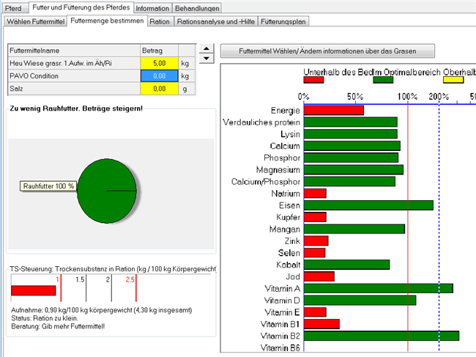
Task: Click the red Selen bar
Action: 314,252
